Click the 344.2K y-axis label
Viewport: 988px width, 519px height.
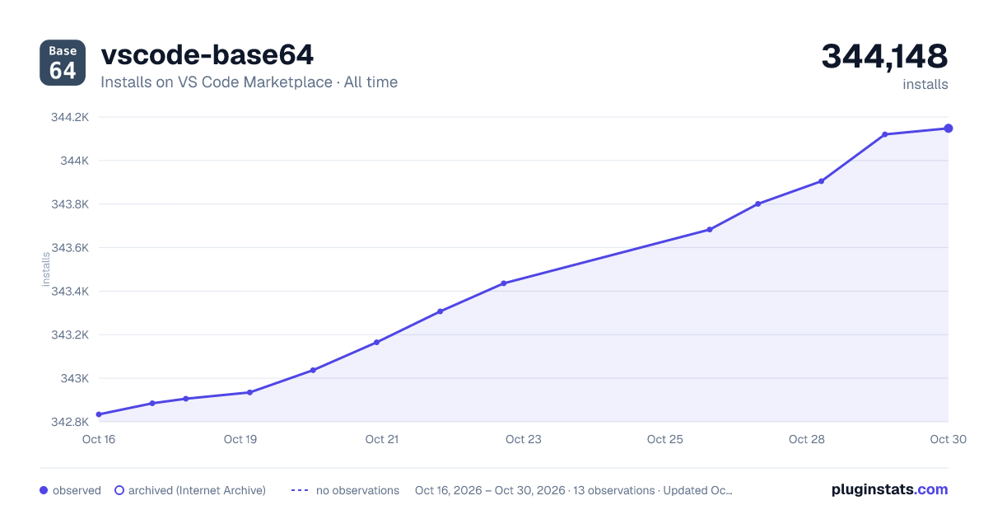click(70, 117)
